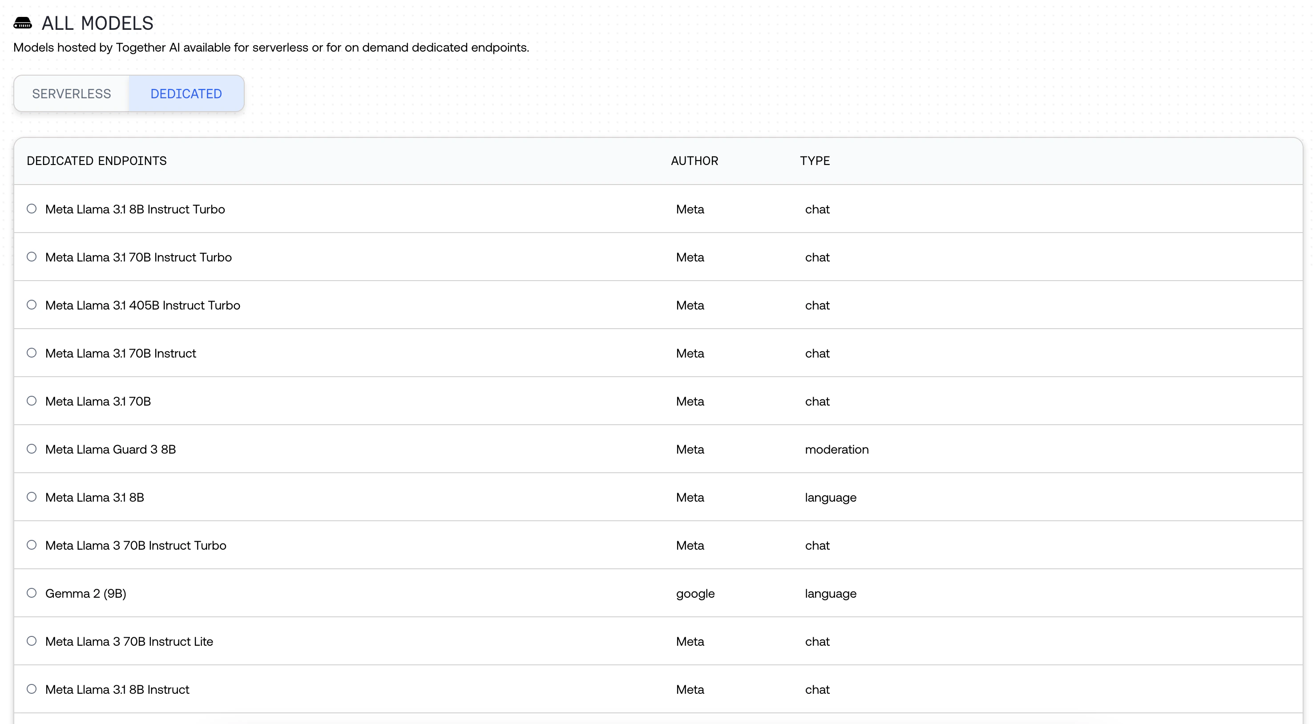Select radio for Llama 3.1 8B Instruct Turbo
1316x724 pixels.
pyautogui.click(x=32, y=209)
